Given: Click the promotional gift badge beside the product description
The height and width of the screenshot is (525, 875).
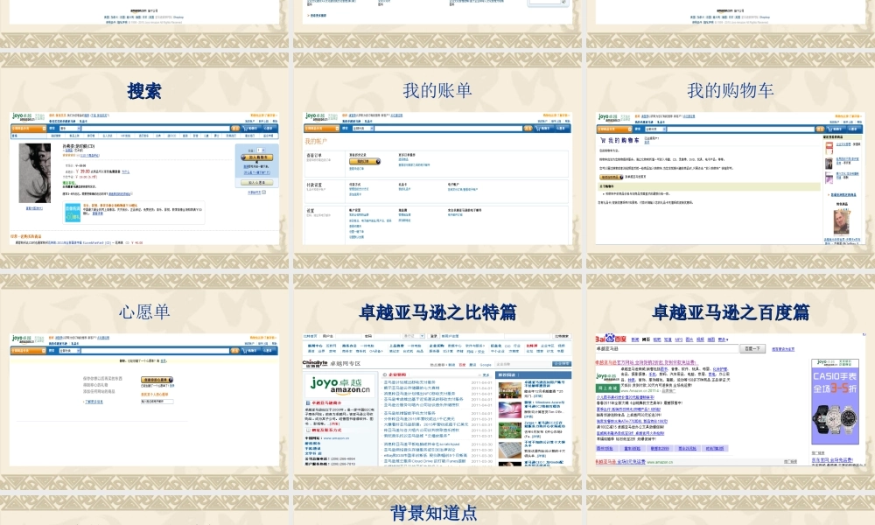Looking at the screenshot, I should 73,212.
